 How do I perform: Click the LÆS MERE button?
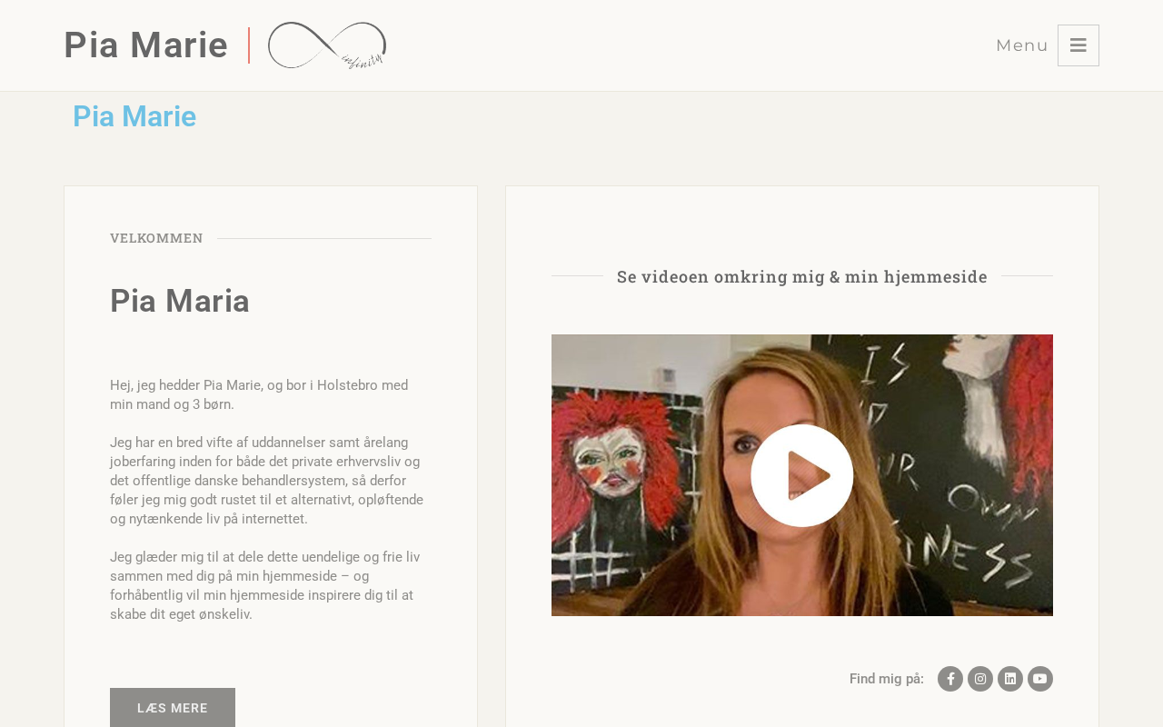(173, 708)
